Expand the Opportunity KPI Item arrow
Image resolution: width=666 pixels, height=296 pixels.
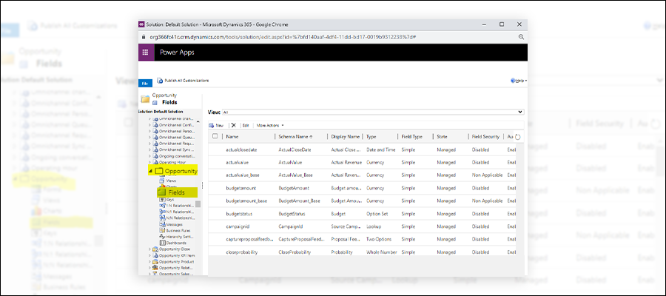coord(149,255)
